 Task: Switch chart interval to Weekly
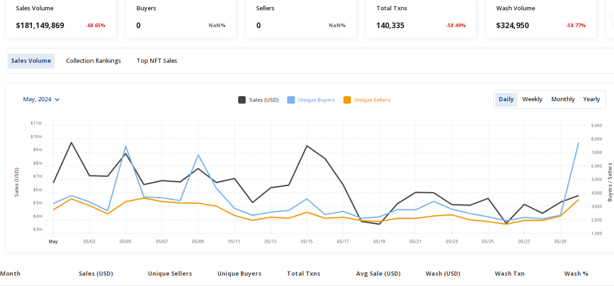click(x=532, y=99)
